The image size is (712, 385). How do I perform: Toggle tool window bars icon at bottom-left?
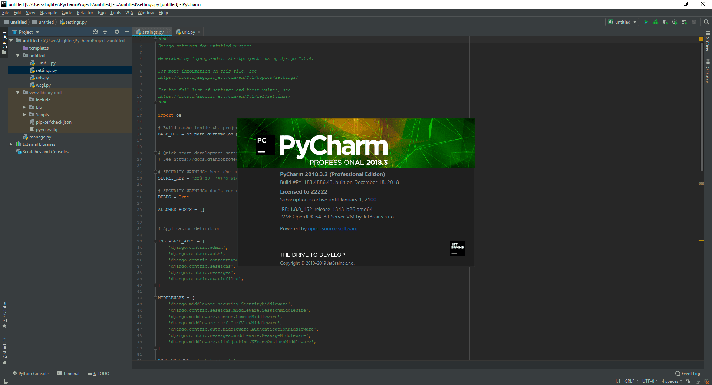6,381
